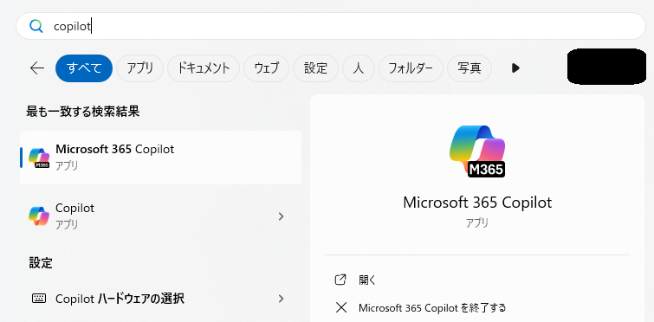654x322 pixels.
Task: Switch to the アプリ filter tab
Action: pyautogui.click(x=139, y=68)
